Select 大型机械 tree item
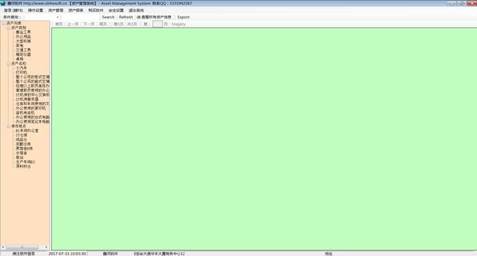The width and height of the screenshot is (477, 256). tap(23, 41)
